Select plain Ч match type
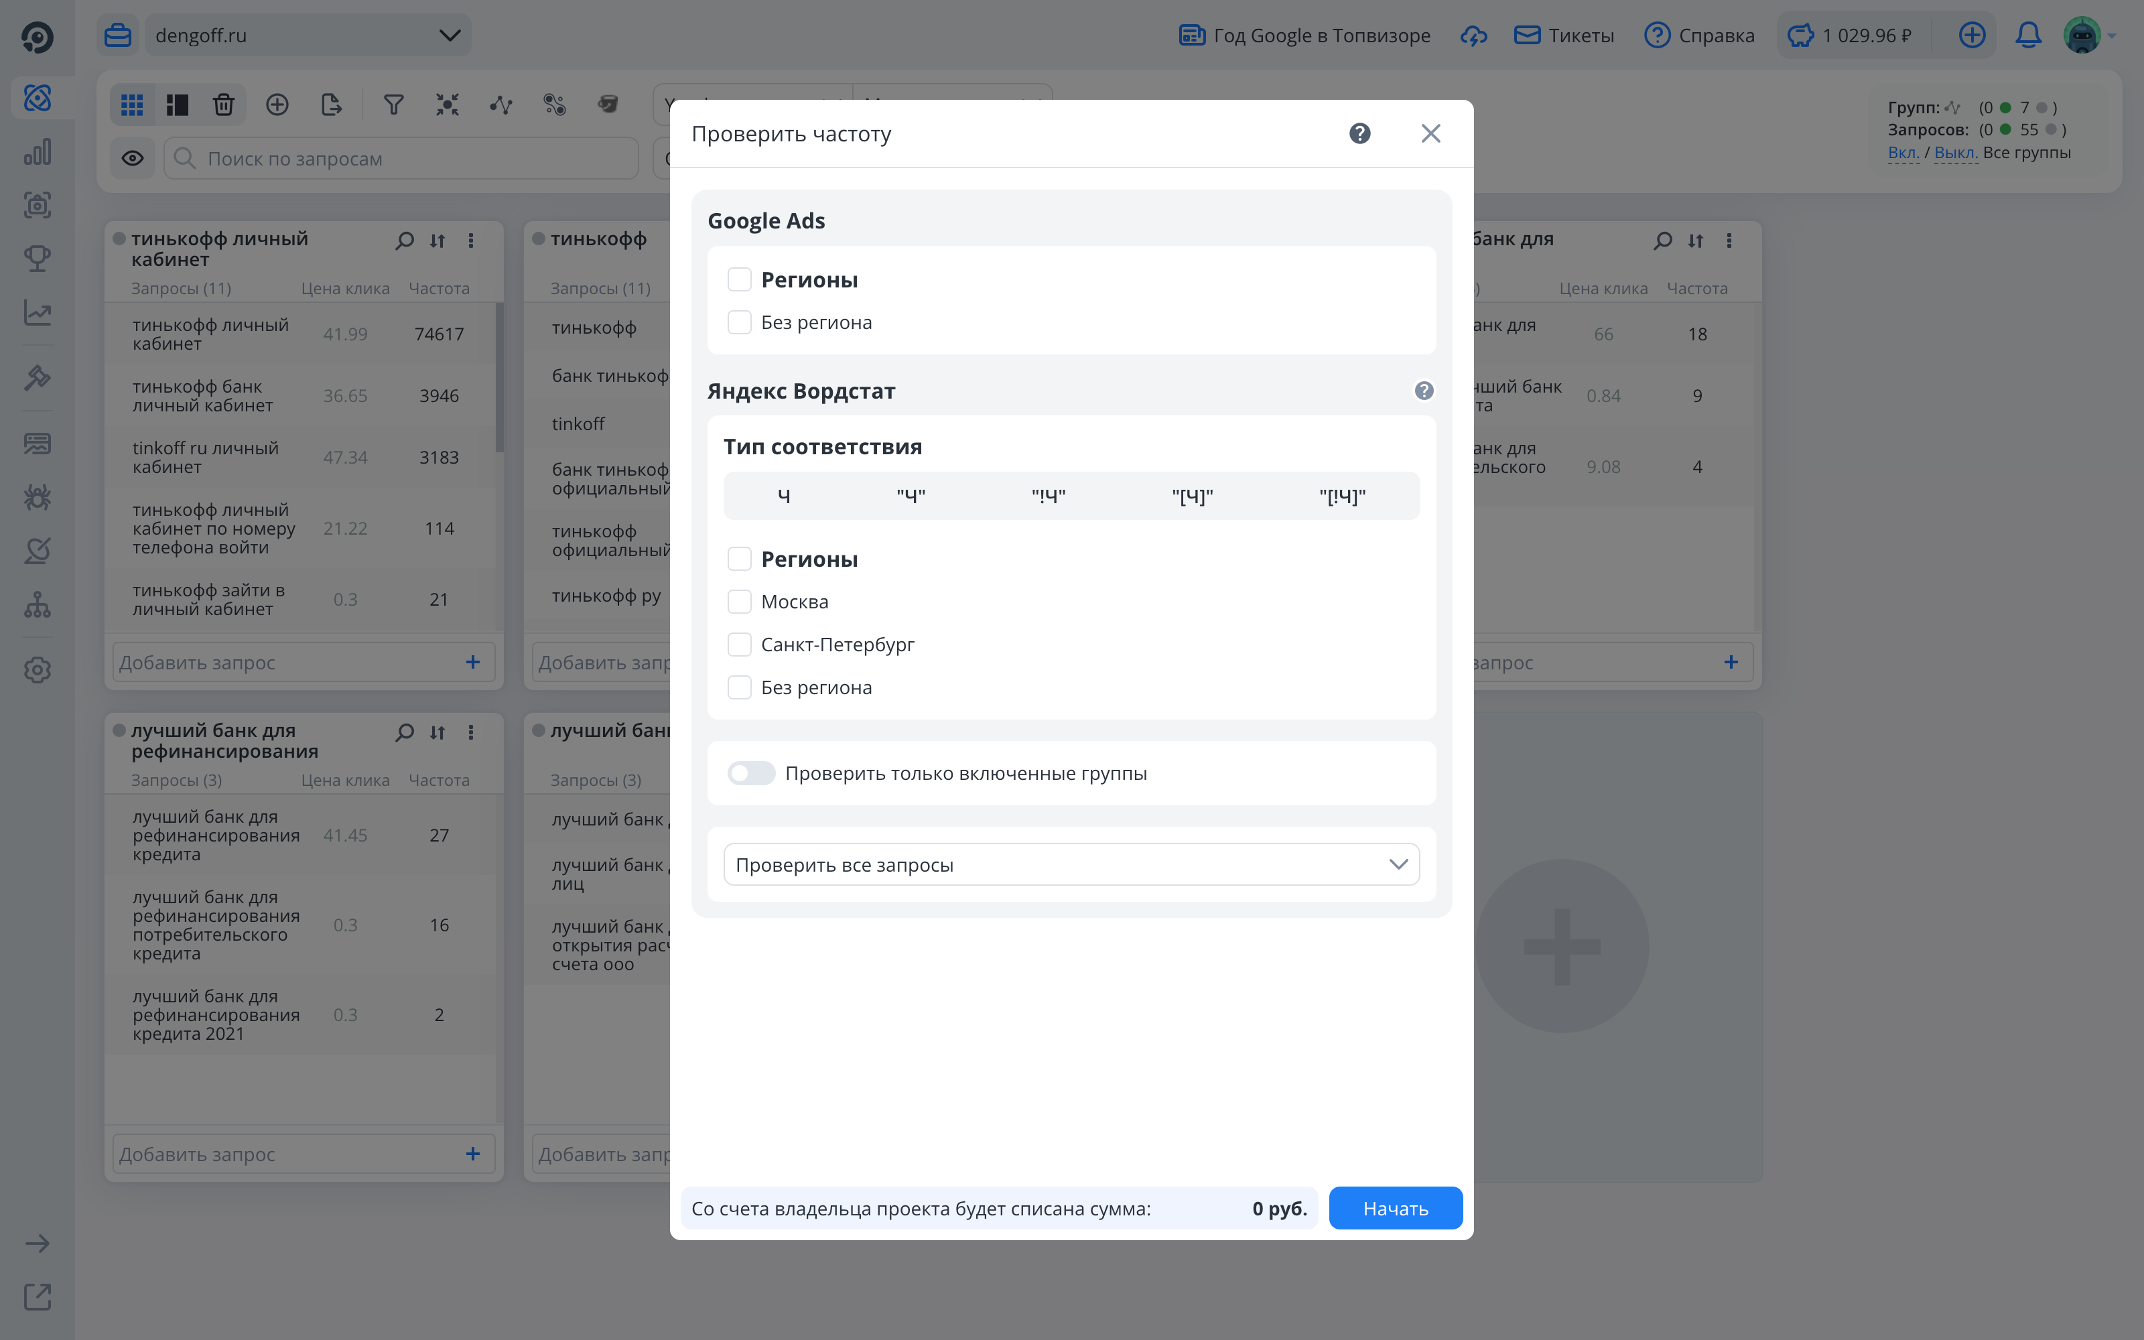2144x1340 pixels. coord(784,496)
